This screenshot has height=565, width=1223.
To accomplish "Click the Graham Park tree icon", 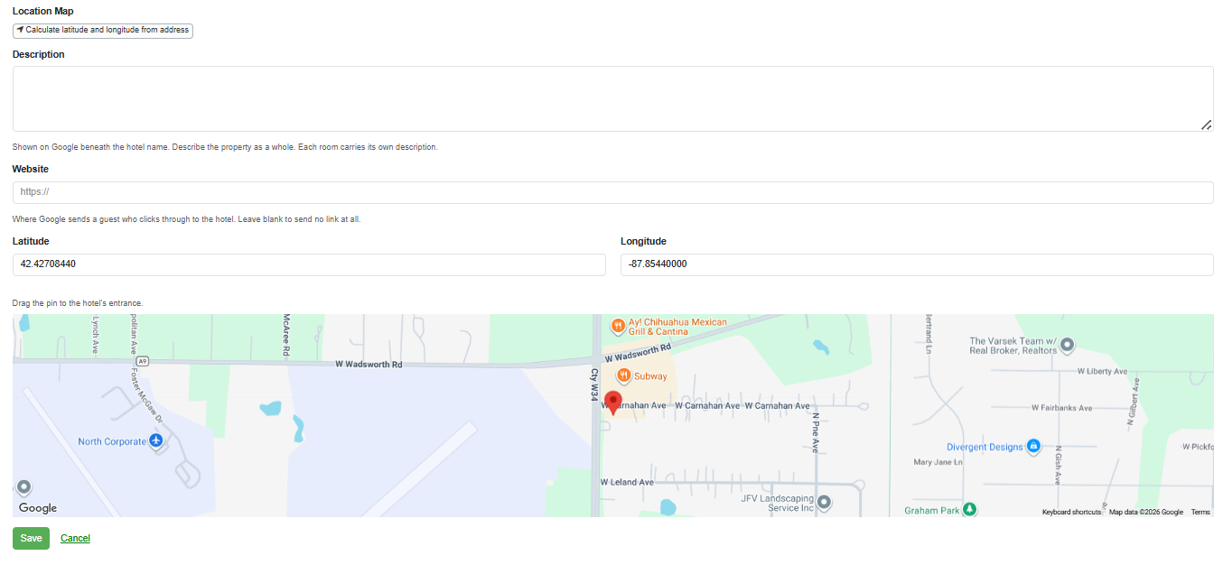I will 969,510.
